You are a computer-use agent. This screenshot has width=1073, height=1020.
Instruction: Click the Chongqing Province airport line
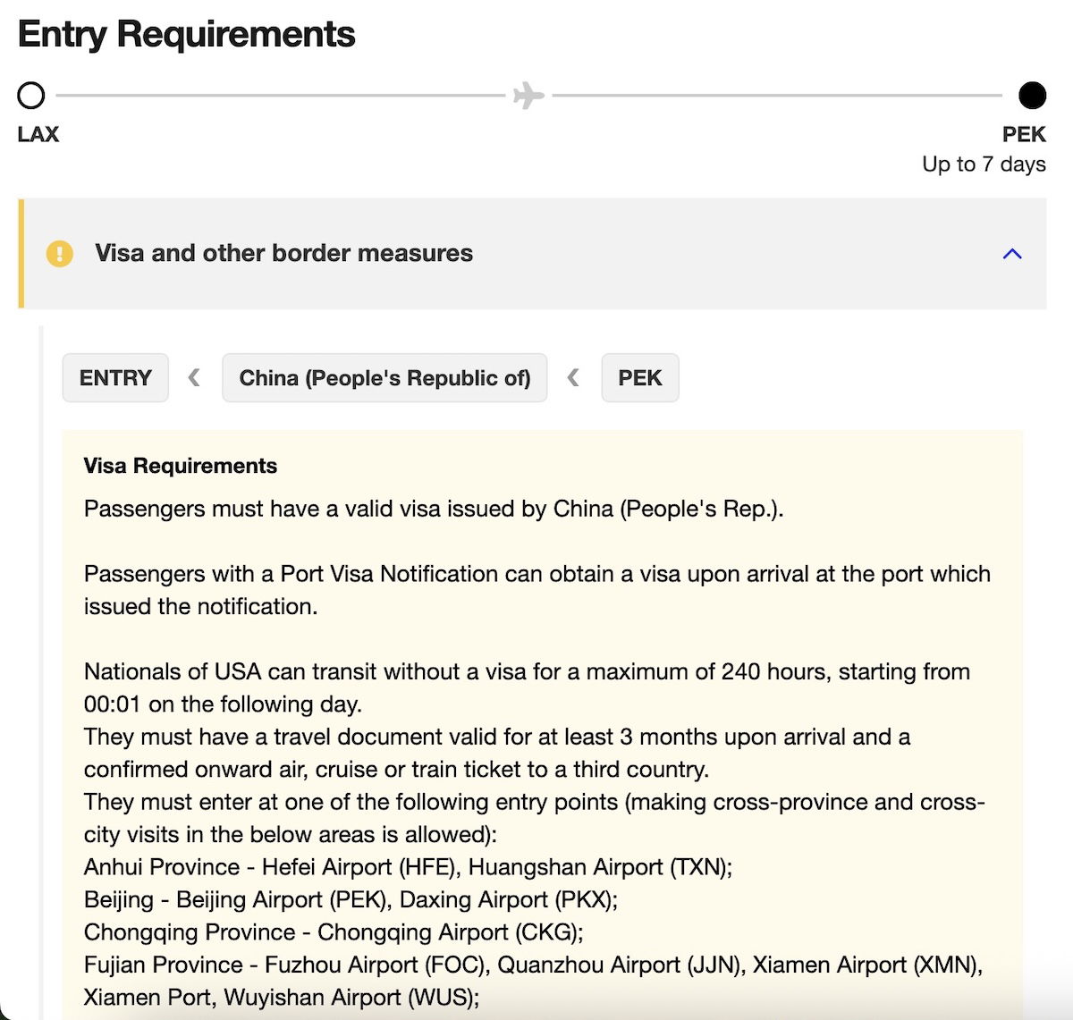(333, 932)
